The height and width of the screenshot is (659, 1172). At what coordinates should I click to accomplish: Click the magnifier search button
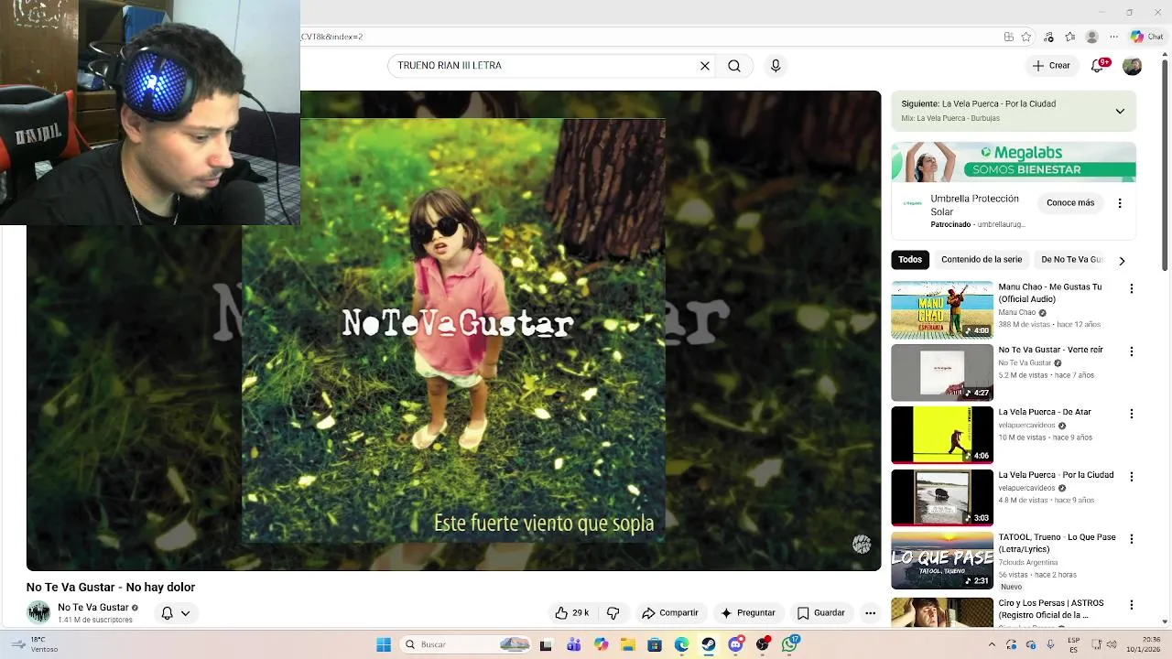click(x=734, y=66)
